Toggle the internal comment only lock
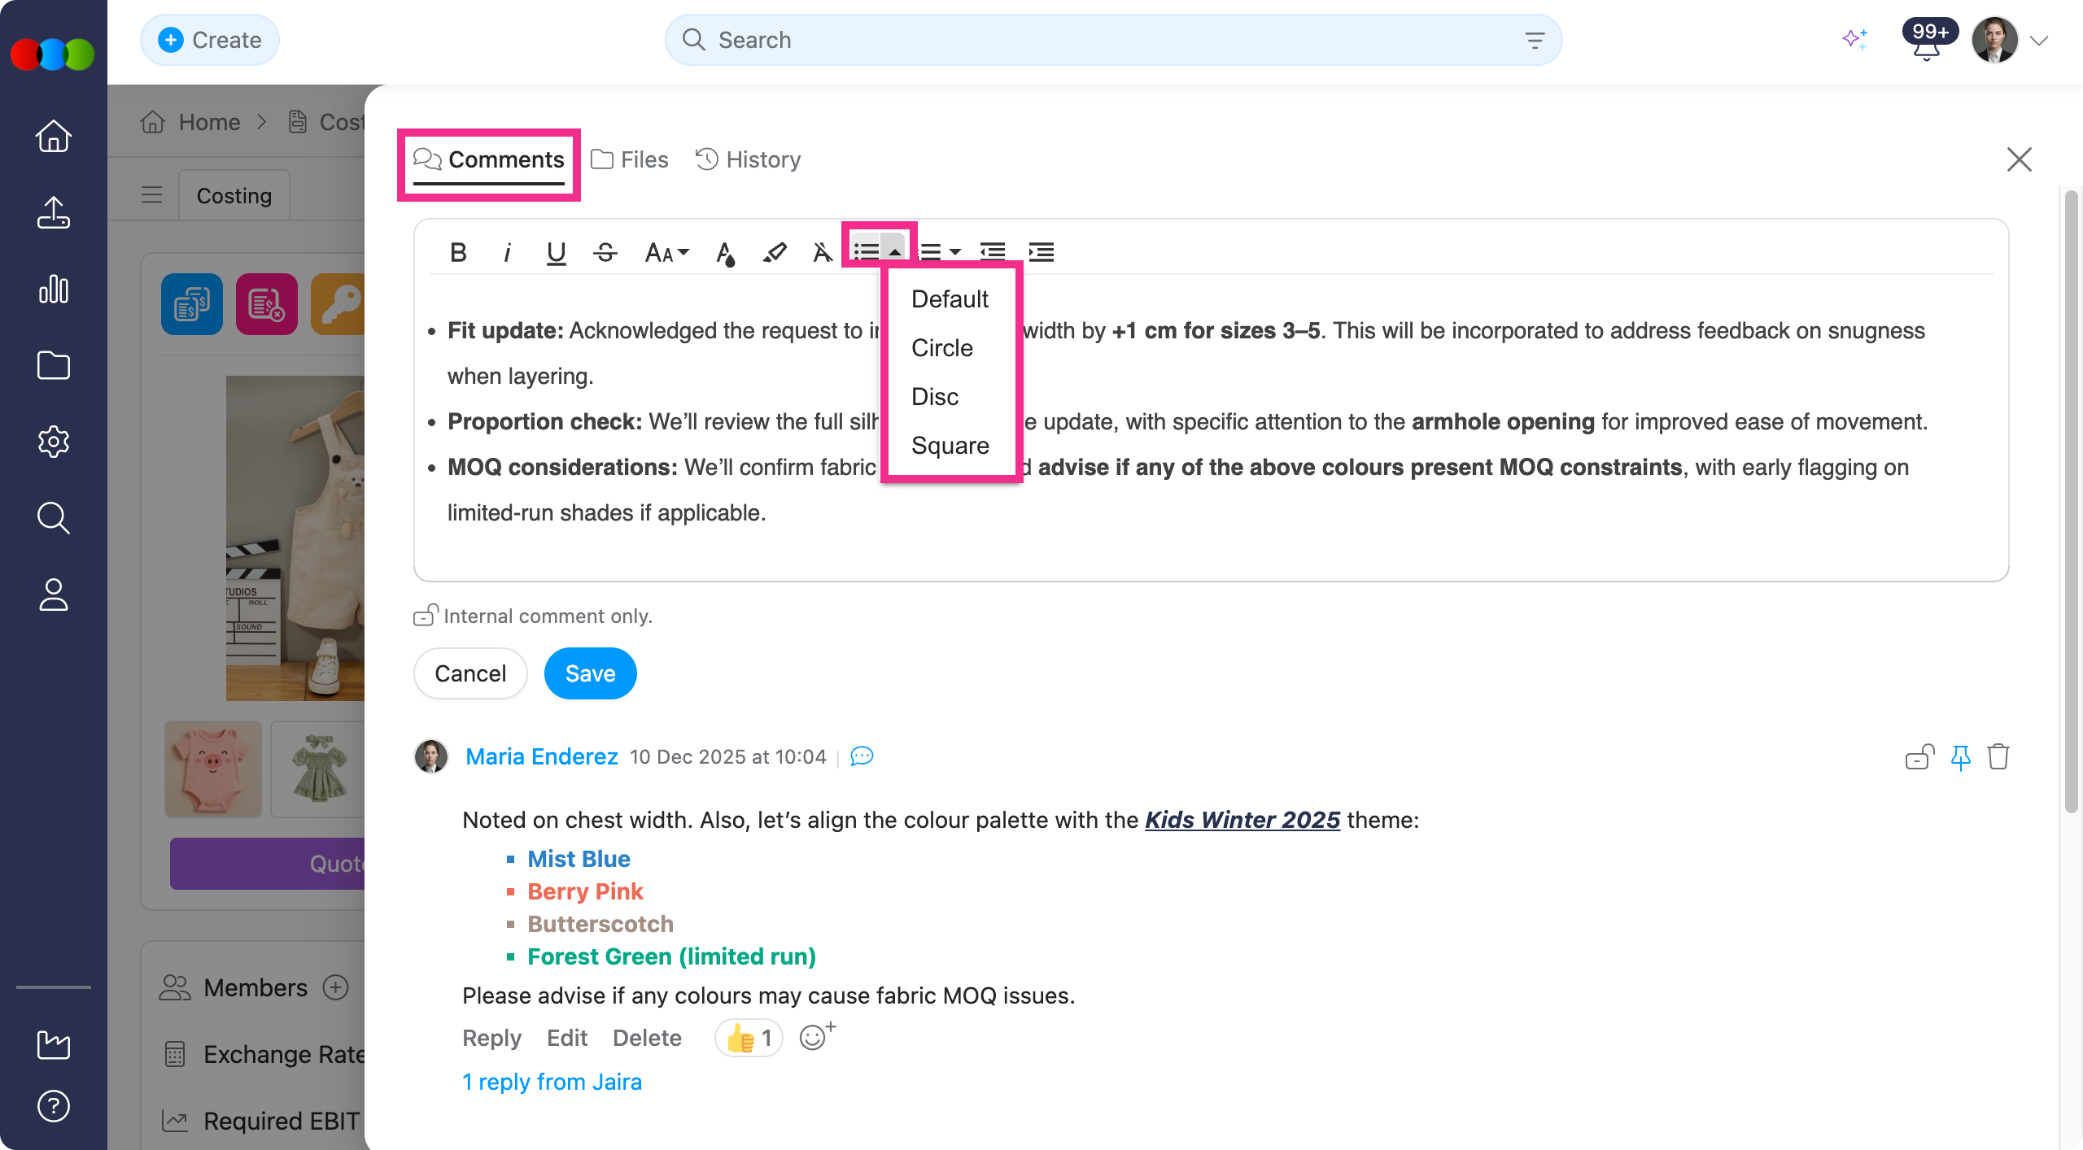Screen dimensions: 2083x1150 (x=425, y=616)
